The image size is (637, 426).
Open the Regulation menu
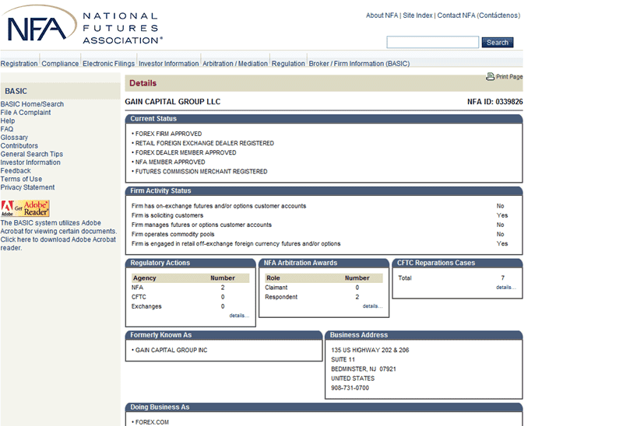click(288, 64)
